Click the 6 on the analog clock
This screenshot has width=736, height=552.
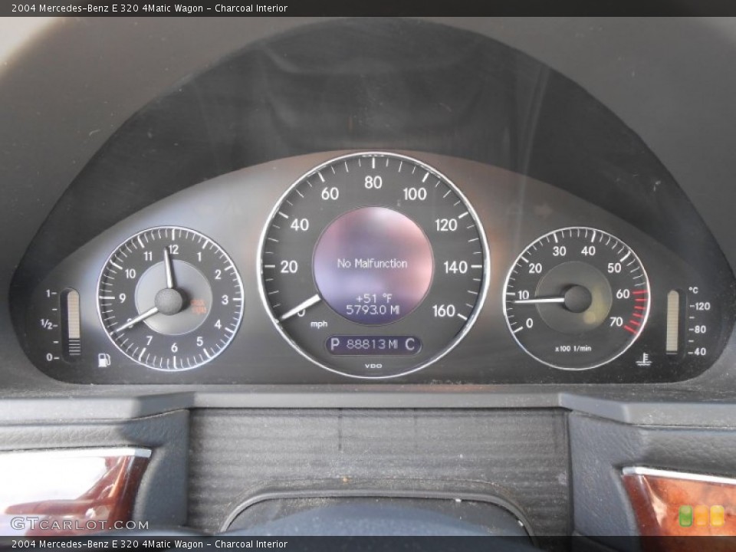(174, 348)
